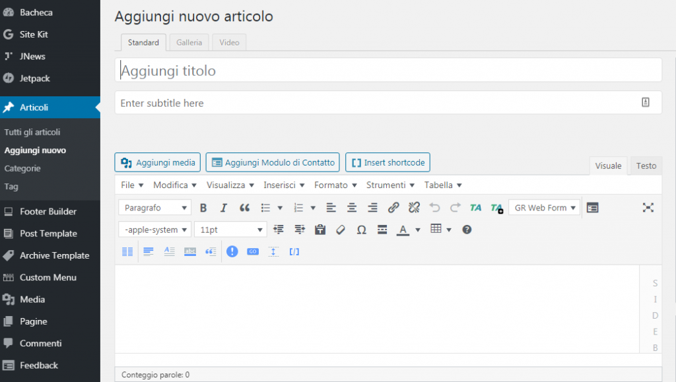
Task: Open the GR Web Form dropdown
Action: [545, 208]
